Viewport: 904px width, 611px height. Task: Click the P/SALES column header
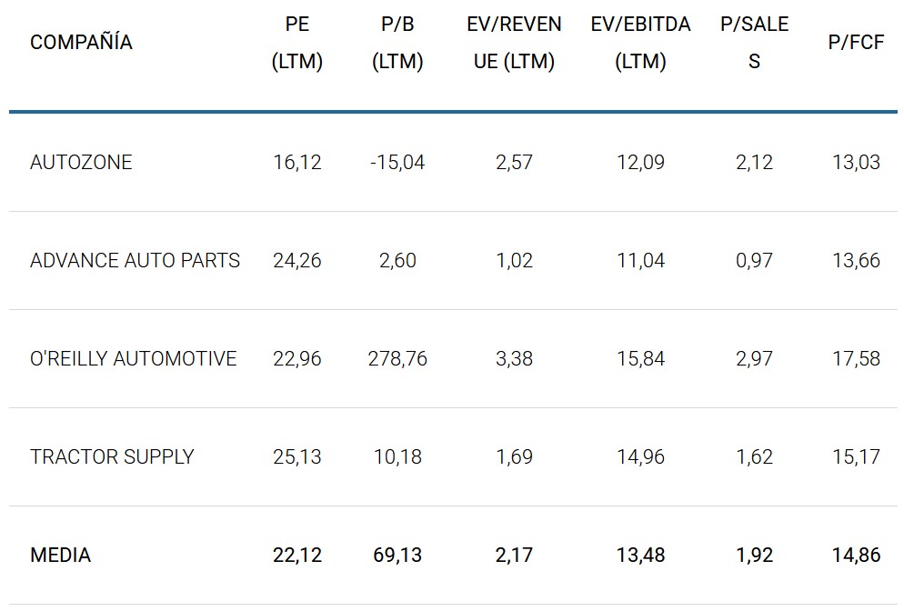pyautogui.click(x=754, y=44)
